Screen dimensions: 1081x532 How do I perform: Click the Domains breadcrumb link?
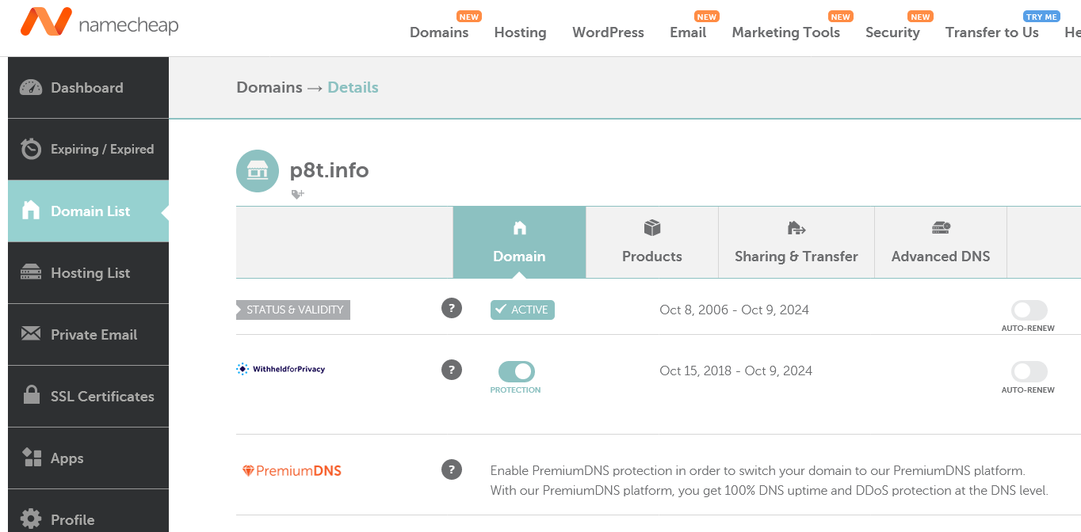269,87
